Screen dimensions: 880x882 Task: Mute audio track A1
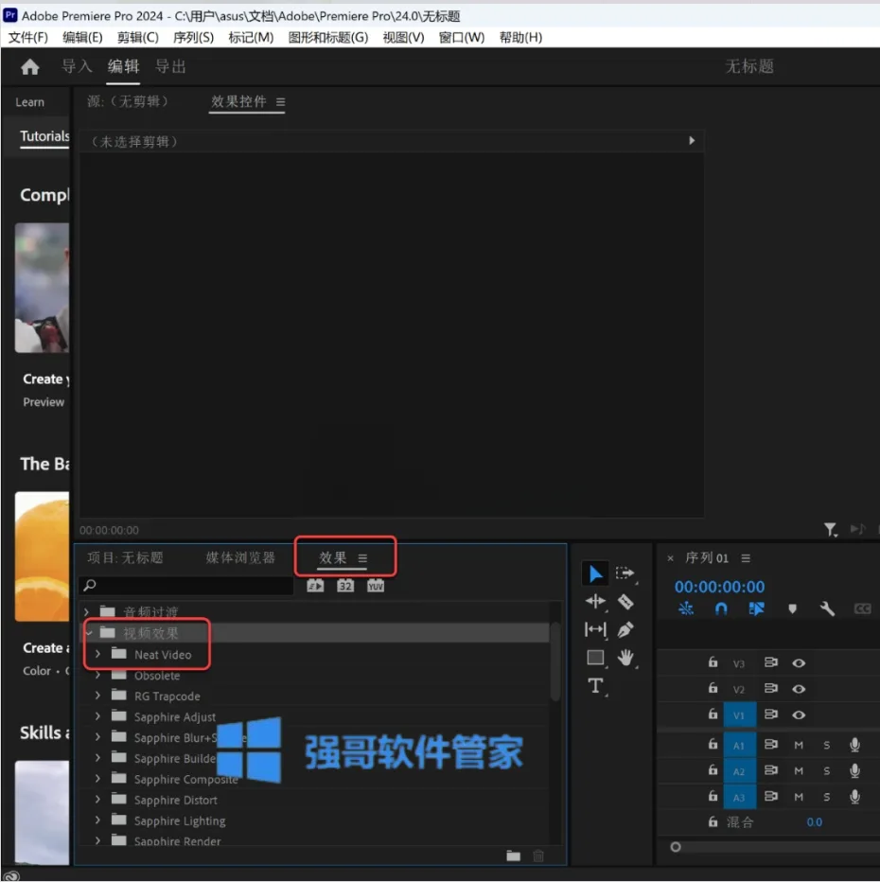pos(799,746)
